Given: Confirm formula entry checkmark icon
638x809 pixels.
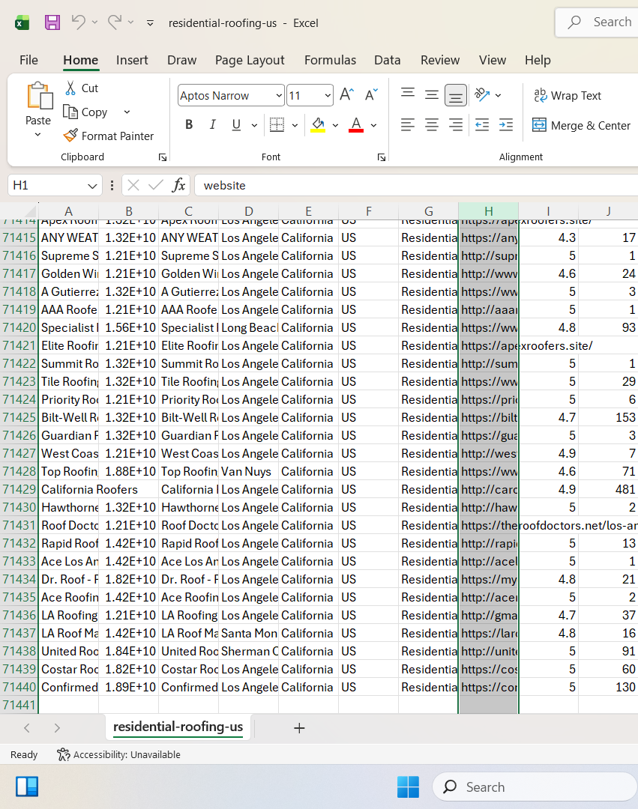Looking at the screenshot, I should pyautogui.click(x=155, y=185).
